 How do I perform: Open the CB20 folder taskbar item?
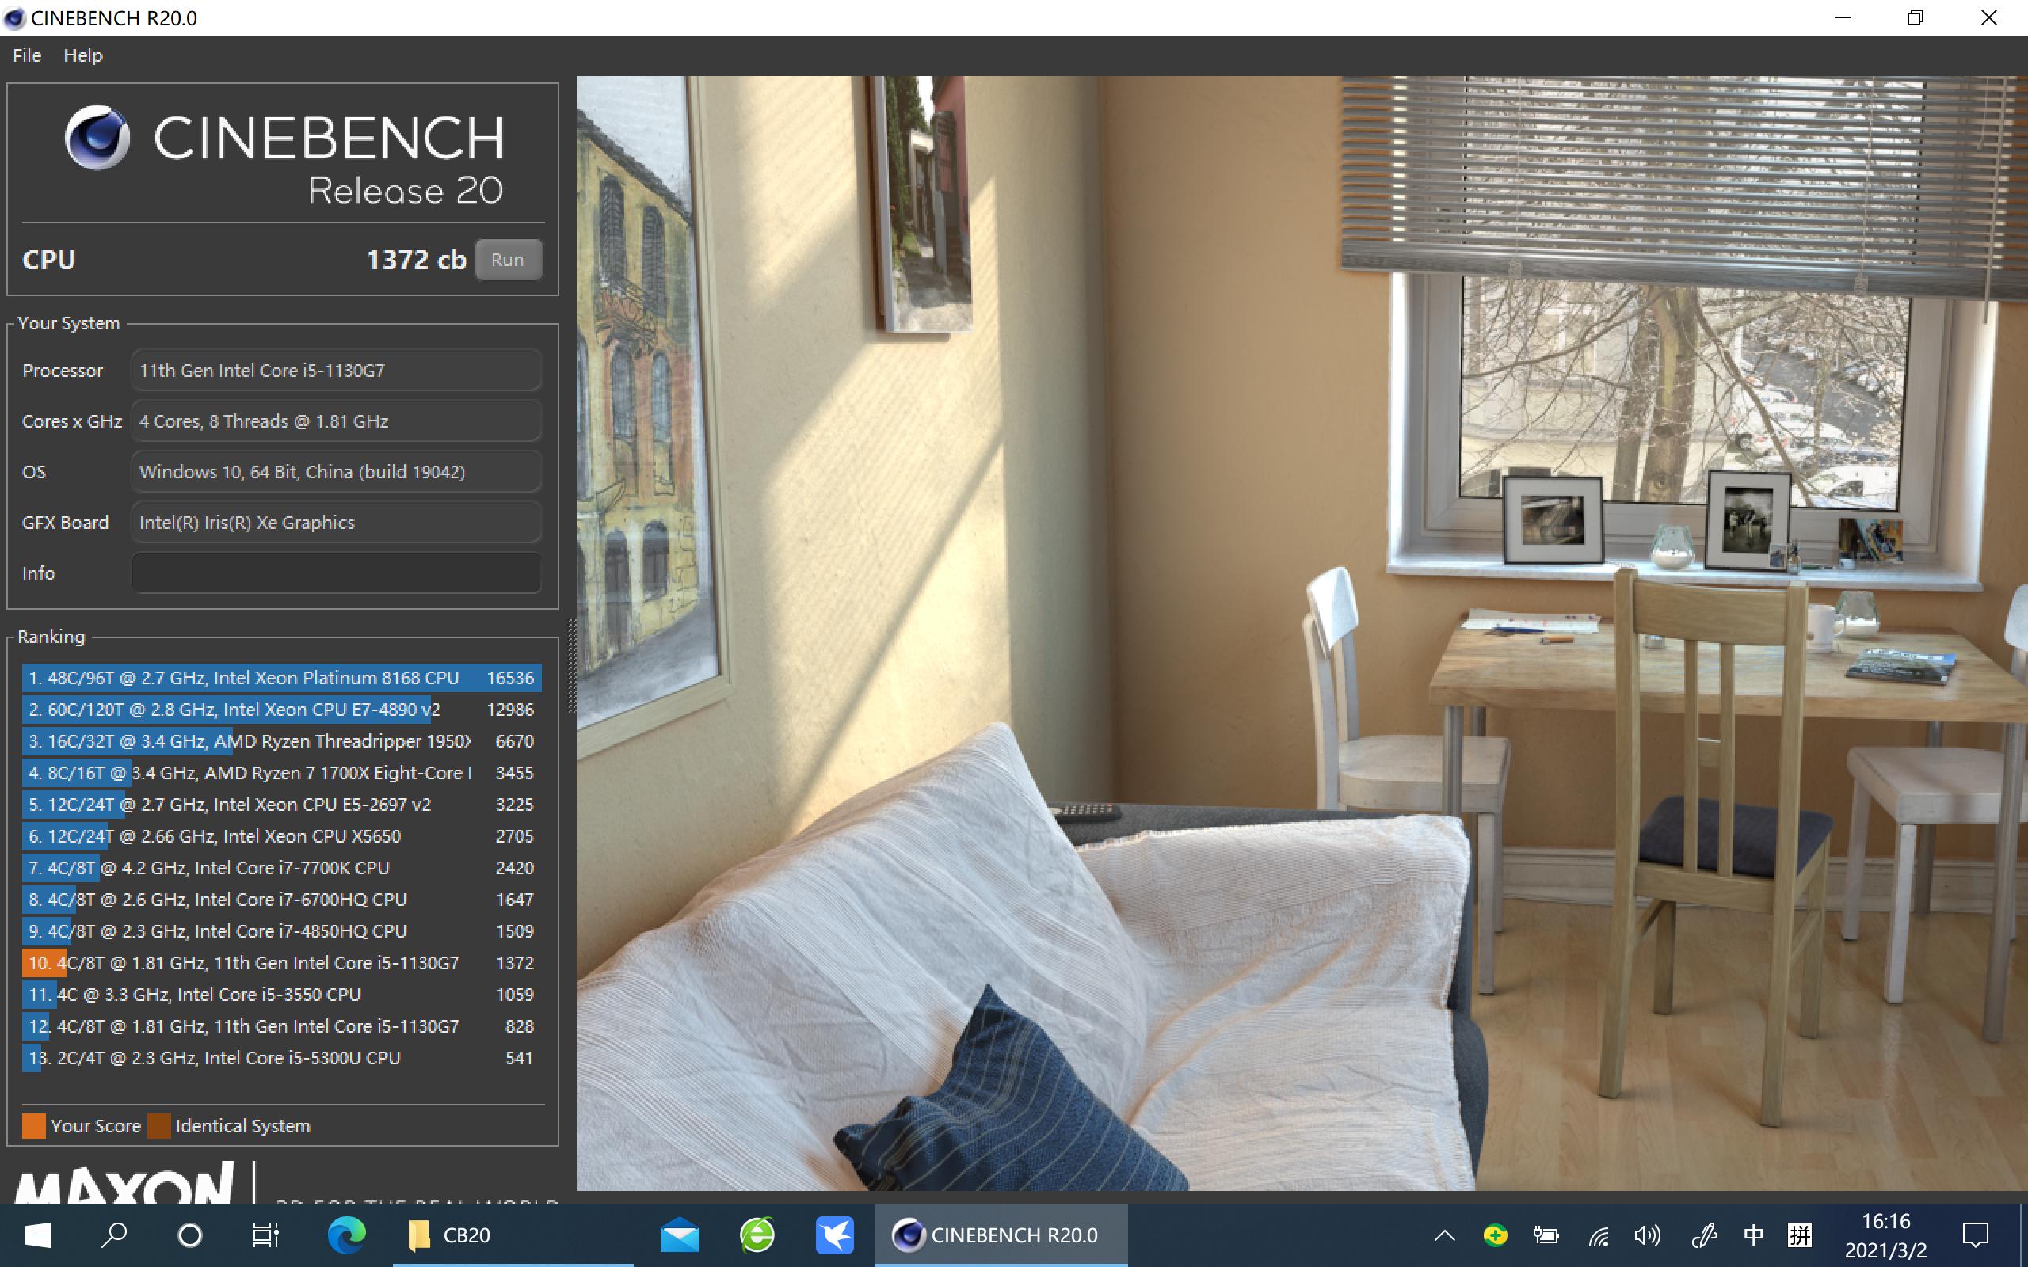pos(452,1235)
